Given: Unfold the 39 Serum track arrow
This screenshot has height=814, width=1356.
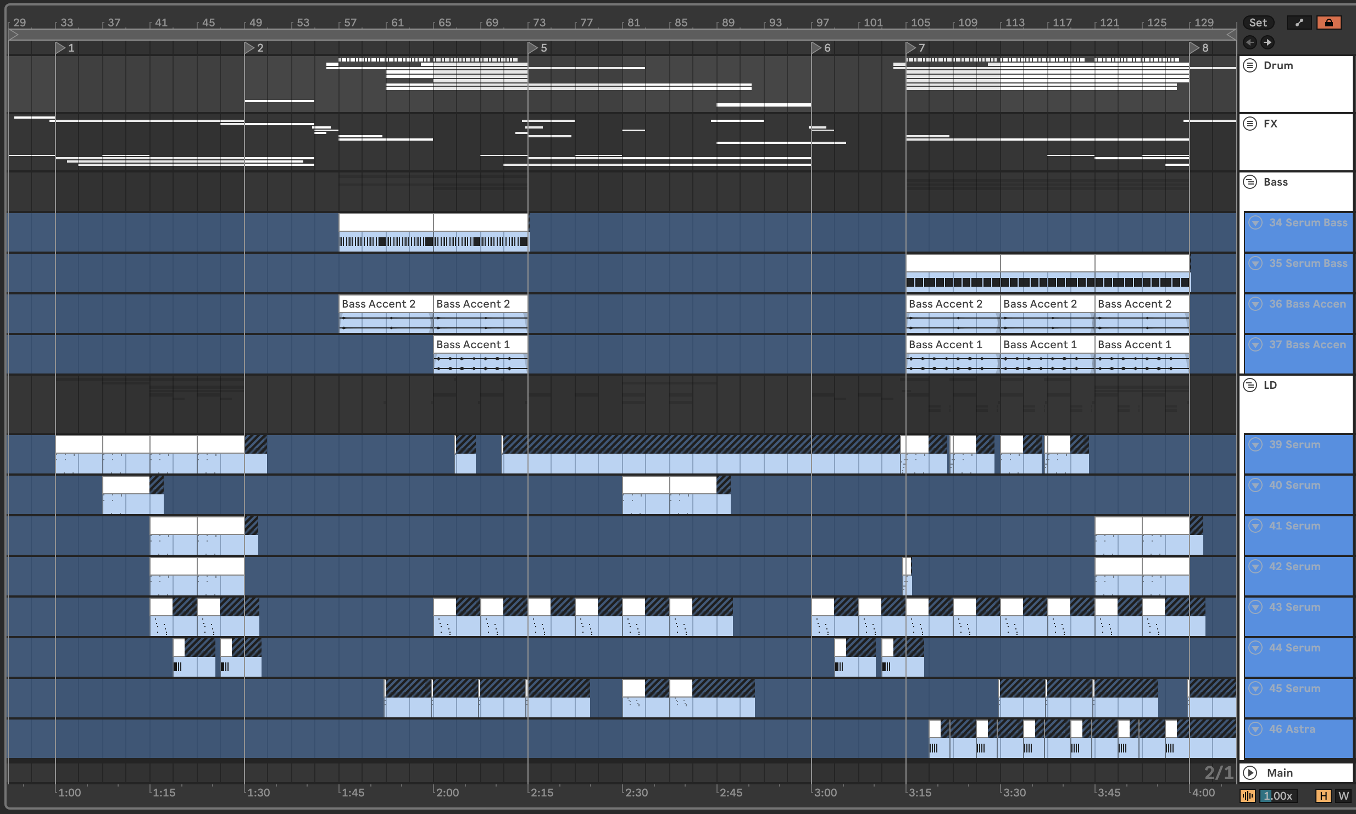Looking at the screenshot, I should click(x=1255, y=444).
